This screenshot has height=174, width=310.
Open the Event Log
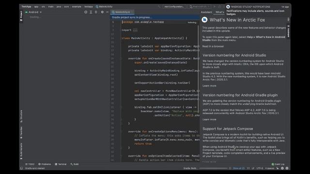click(x=278, y=164)
